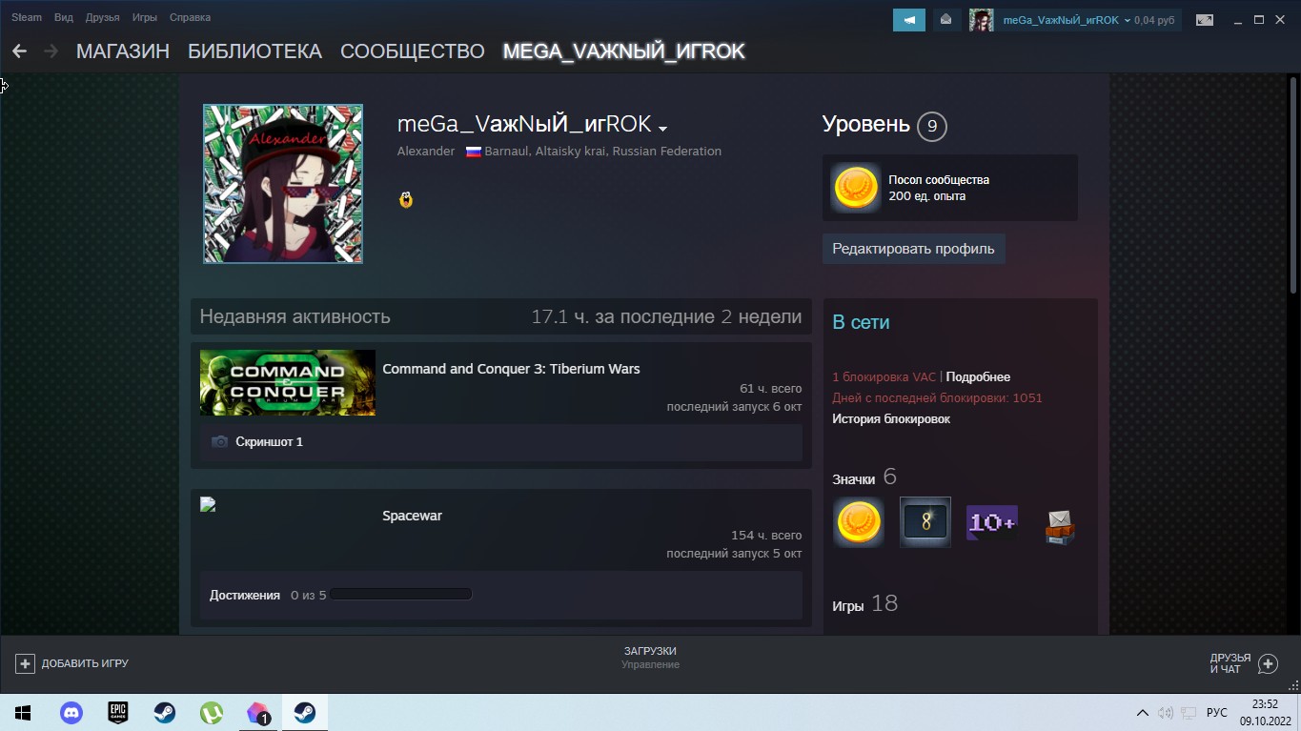1301x731 pixels.
Task: Click the Command and Conquer game thumbnail
Action: click(288, 383)
